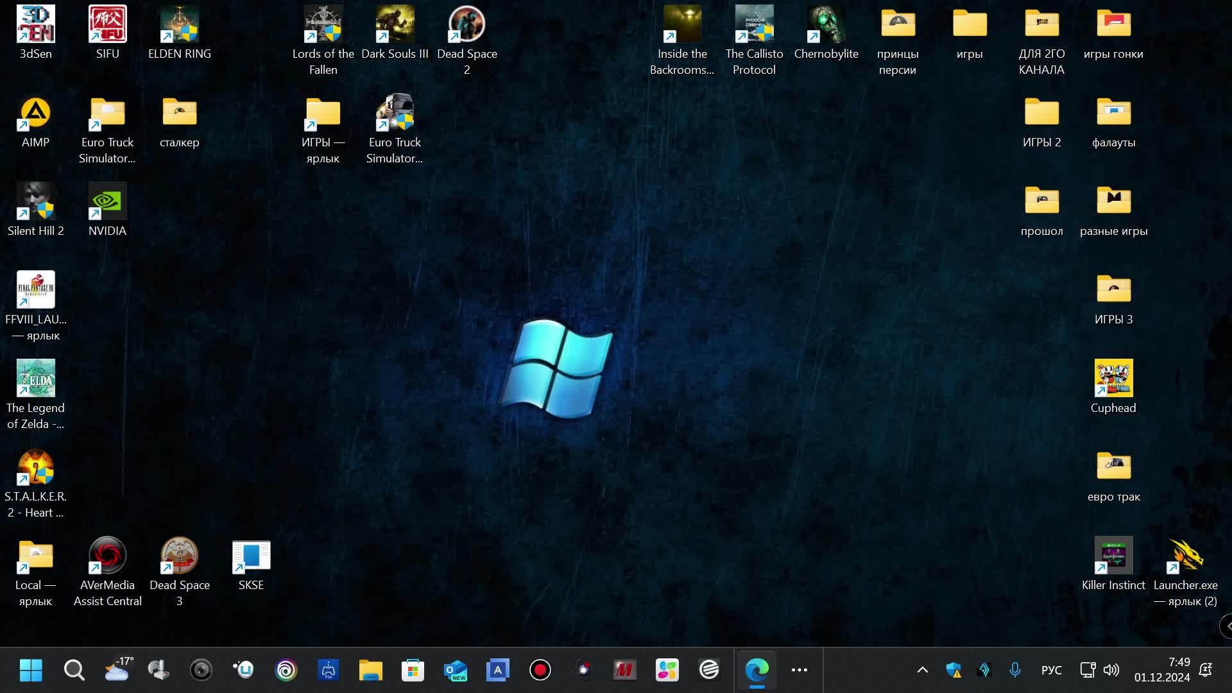
Task: Click the ELDEN RING shortcut
Action: [x=180, y=33]
